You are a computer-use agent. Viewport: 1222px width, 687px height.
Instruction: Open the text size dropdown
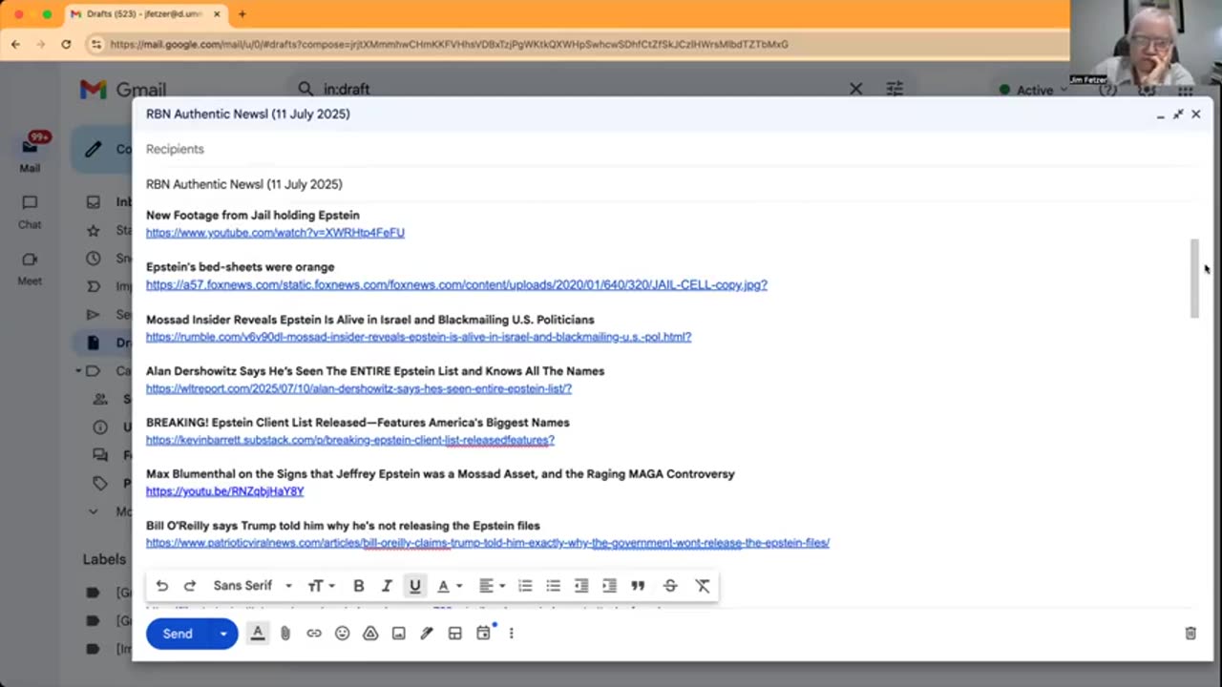[x=321, y=586]
